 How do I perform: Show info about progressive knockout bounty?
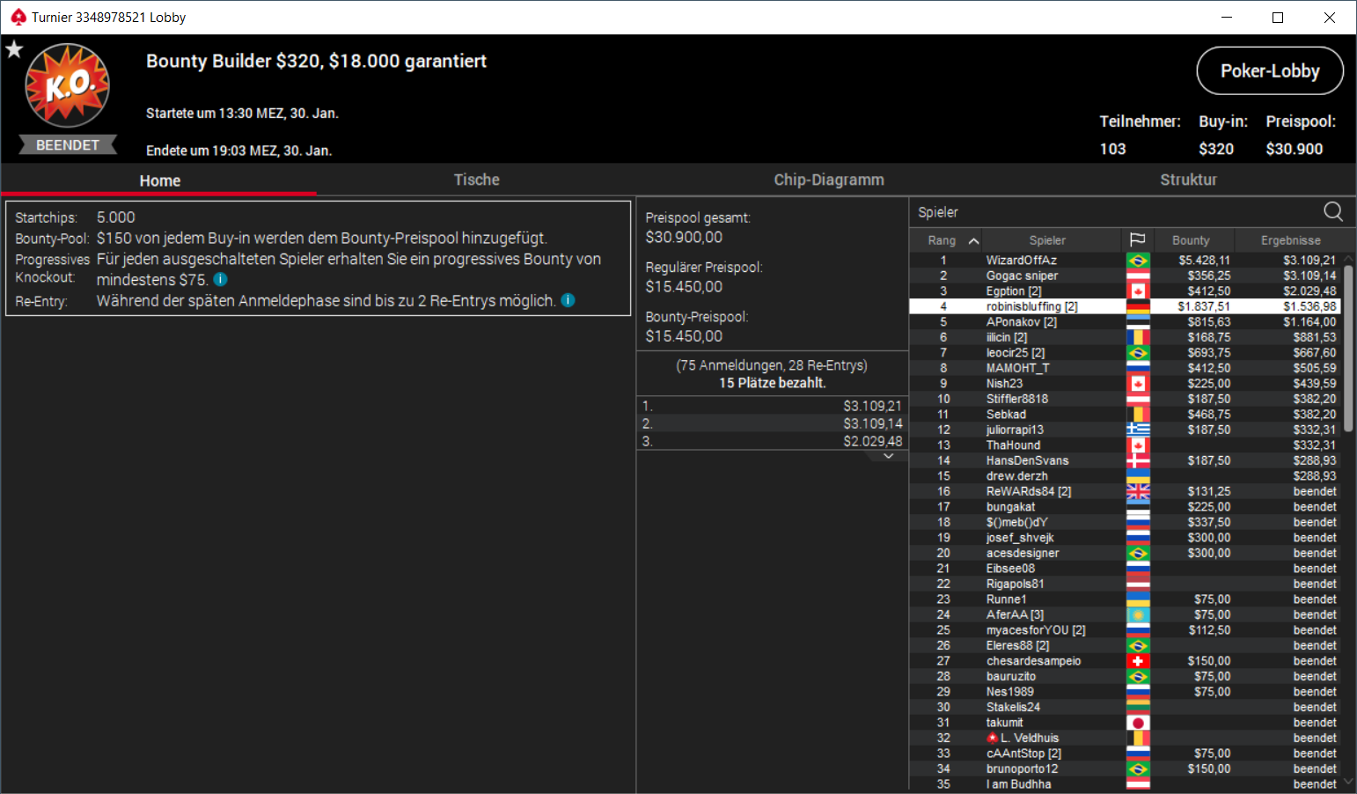(221, 279)
